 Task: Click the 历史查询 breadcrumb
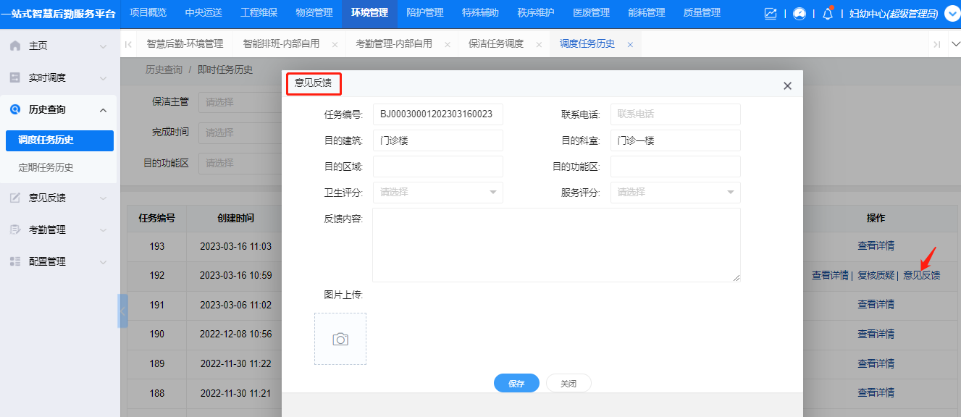click(164, 70)
